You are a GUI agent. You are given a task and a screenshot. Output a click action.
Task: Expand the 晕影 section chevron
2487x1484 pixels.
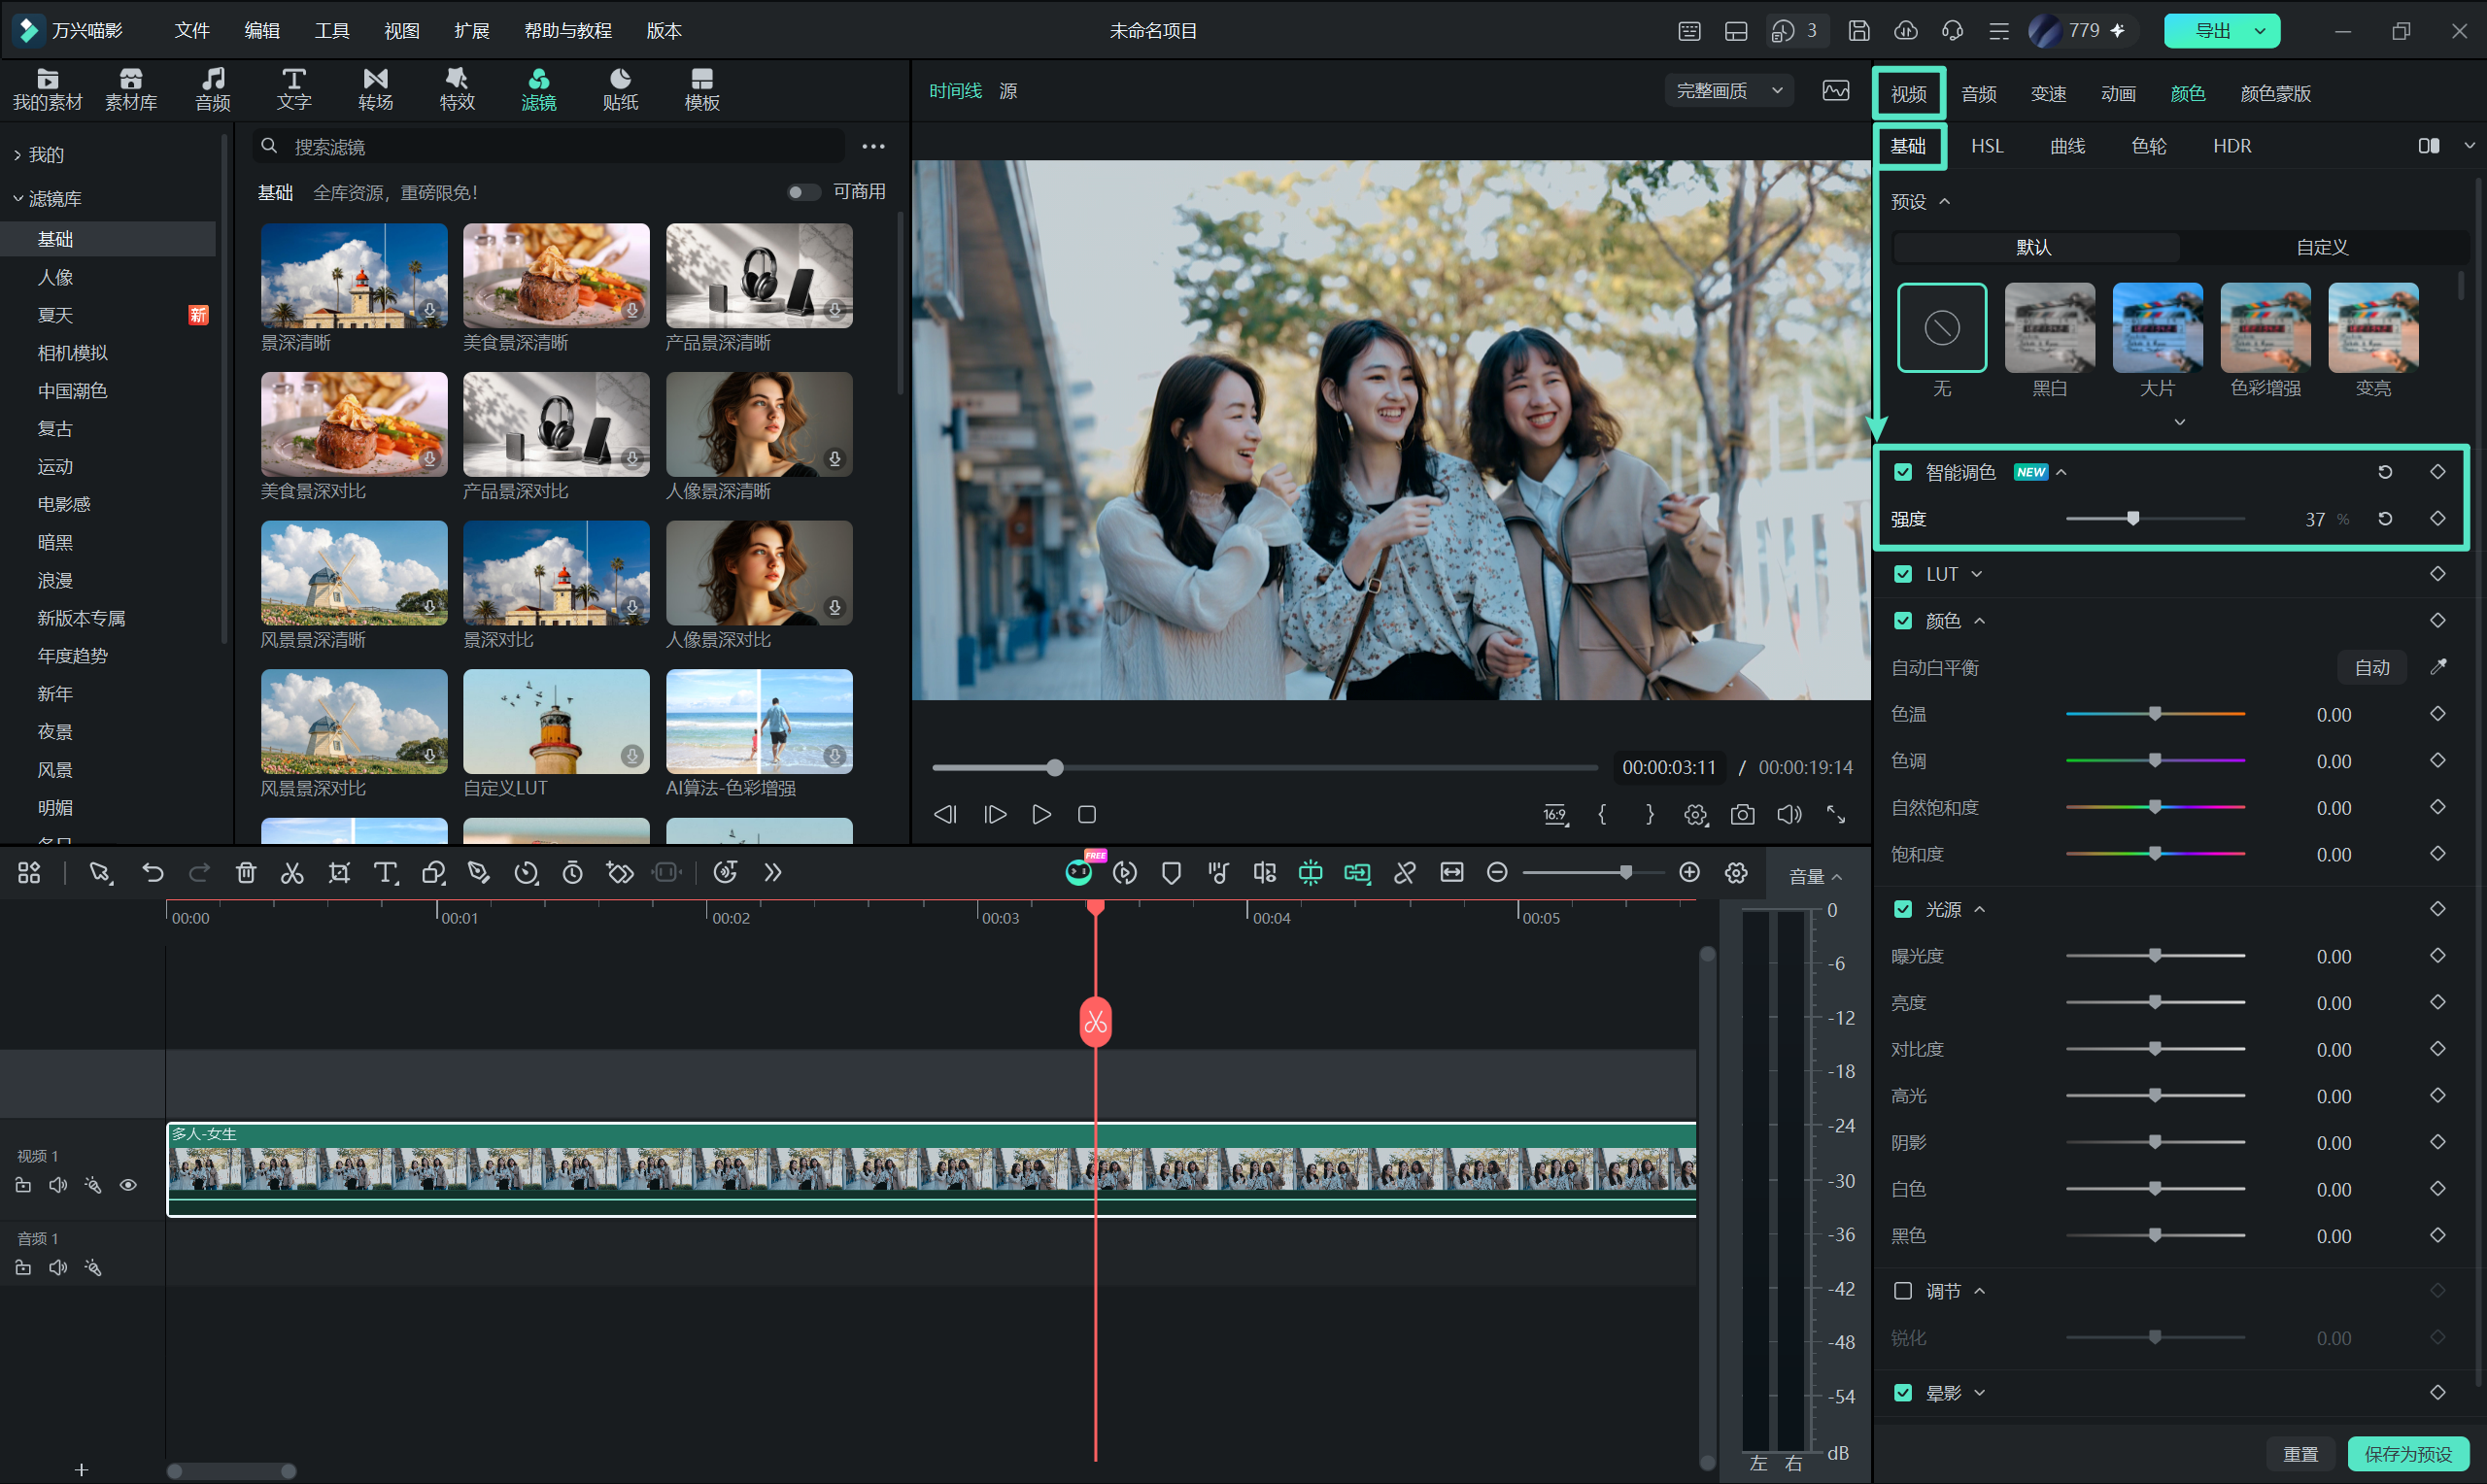1979,1393
